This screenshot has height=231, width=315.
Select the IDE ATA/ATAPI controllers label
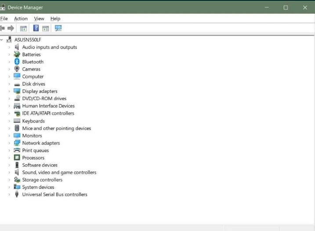48,113
